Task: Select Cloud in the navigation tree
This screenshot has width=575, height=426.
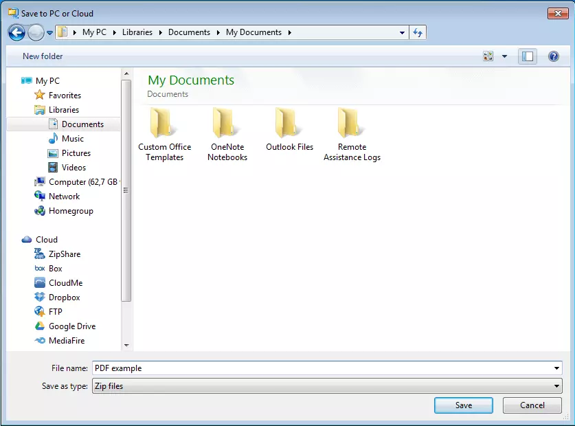Action: point(47,240)
